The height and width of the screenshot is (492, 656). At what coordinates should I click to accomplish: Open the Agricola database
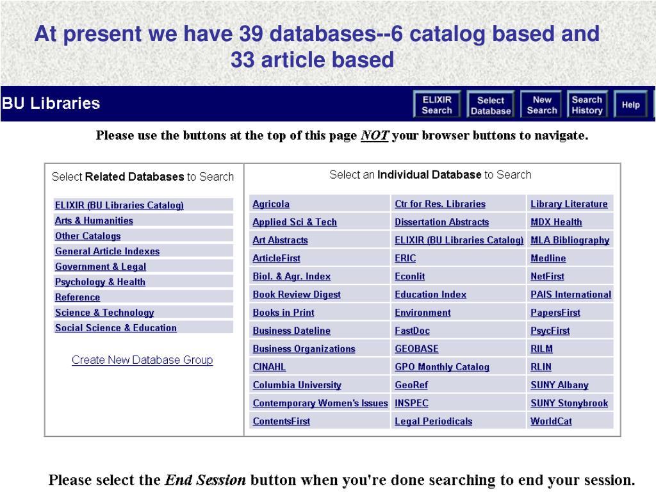click(271, 204)
